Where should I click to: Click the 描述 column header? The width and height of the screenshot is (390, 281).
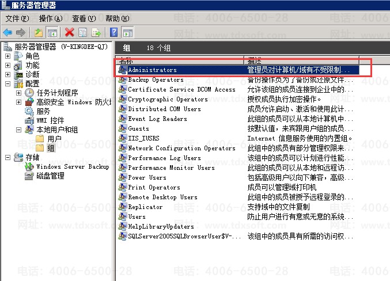coord(301,60)
